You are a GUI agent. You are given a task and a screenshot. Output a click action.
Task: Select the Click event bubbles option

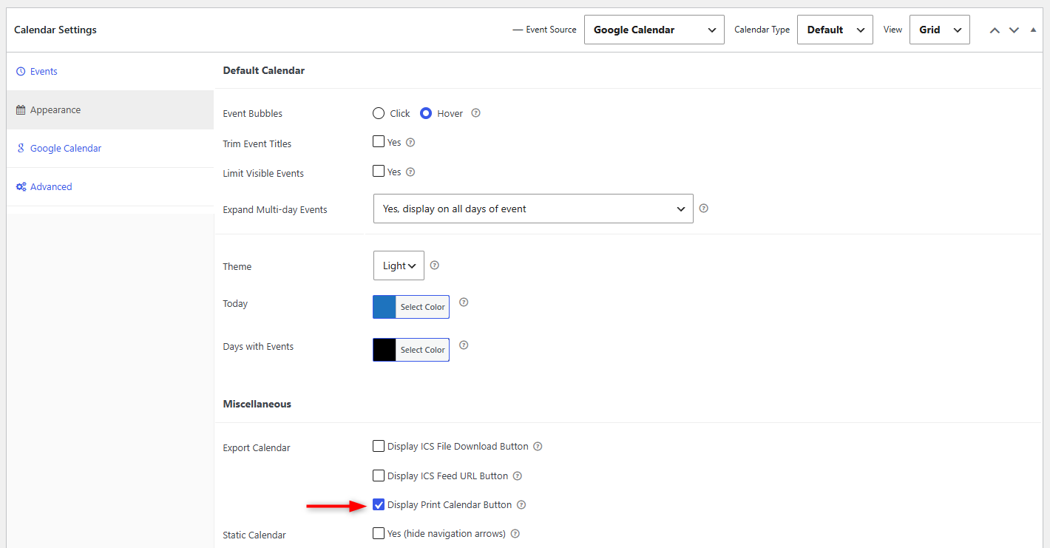pyautogui.click(x=379, y=113)
